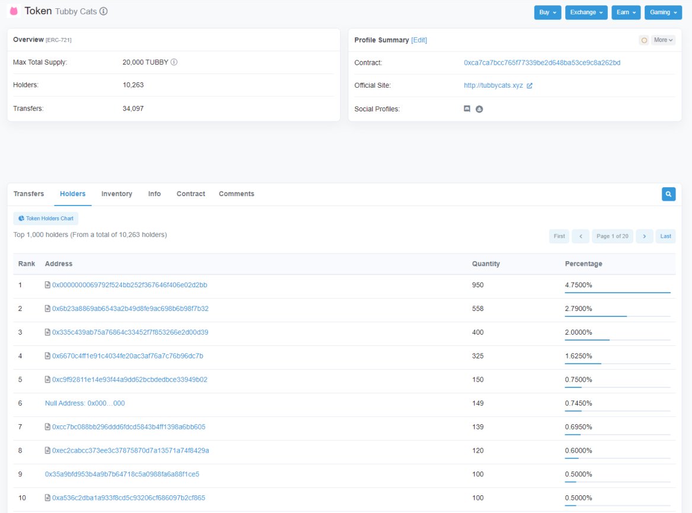Viewport: 692px width, 513px height.
Task: Open the Buy dropdown menu
Action: click(547, 12)
